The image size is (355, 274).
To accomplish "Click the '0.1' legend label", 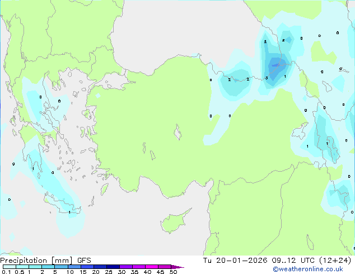I will [x=6, y=272].
